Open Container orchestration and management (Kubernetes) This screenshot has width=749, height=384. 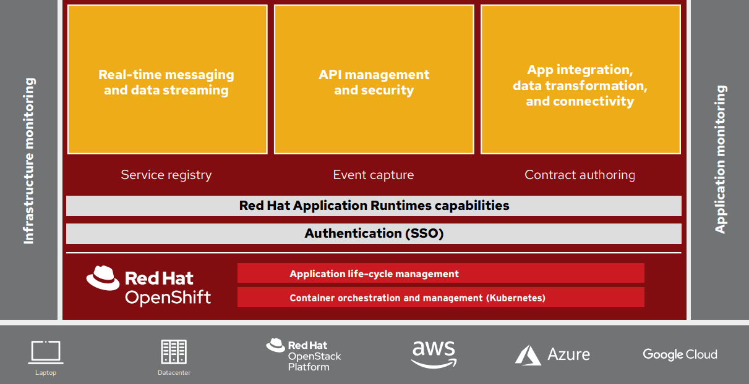point(440,297)
